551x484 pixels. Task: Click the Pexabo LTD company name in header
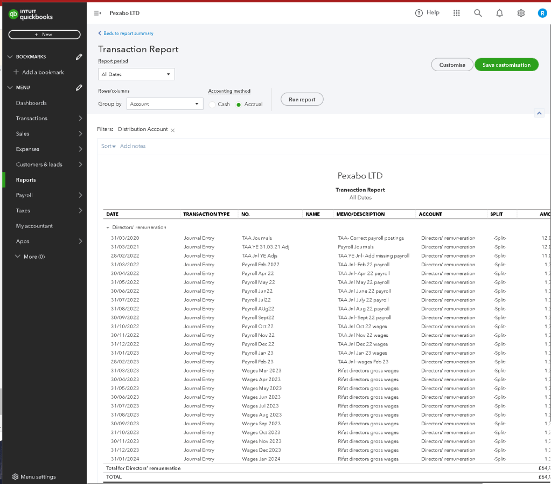tap(124, 13)
